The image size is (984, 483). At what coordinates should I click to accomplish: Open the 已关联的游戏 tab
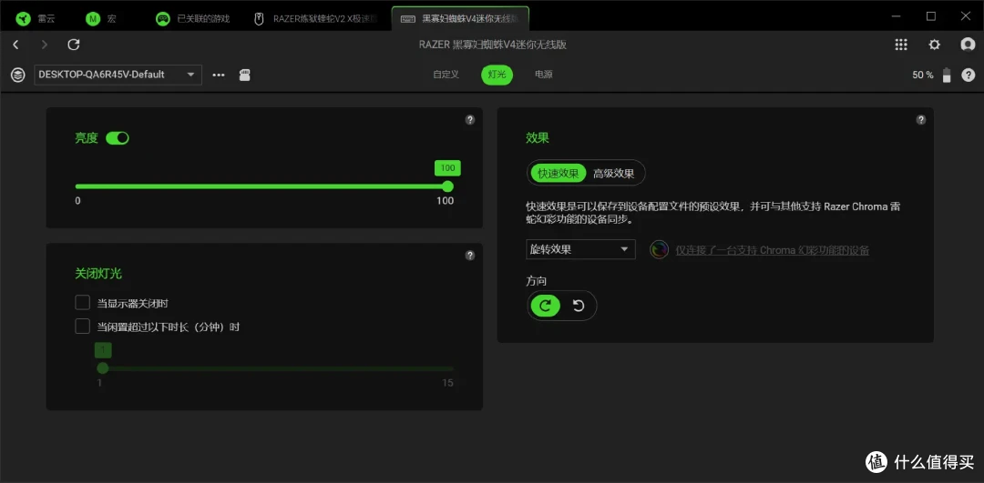tap(193, 19)
